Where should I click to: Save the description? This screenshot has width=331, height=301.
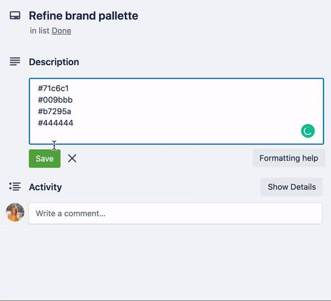pyautogui.click(x=45, y=159)
